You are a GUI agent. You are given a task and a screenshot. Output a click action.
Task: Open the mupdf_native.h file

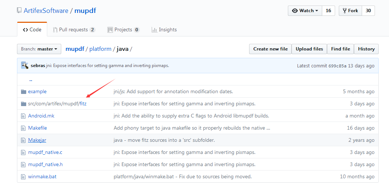[x=45, y=164]
